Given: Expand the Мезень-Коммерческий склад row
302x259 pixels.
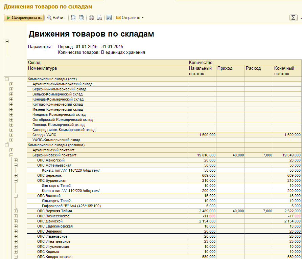Looking at the screenshot, I should click(x=11, y=109).
